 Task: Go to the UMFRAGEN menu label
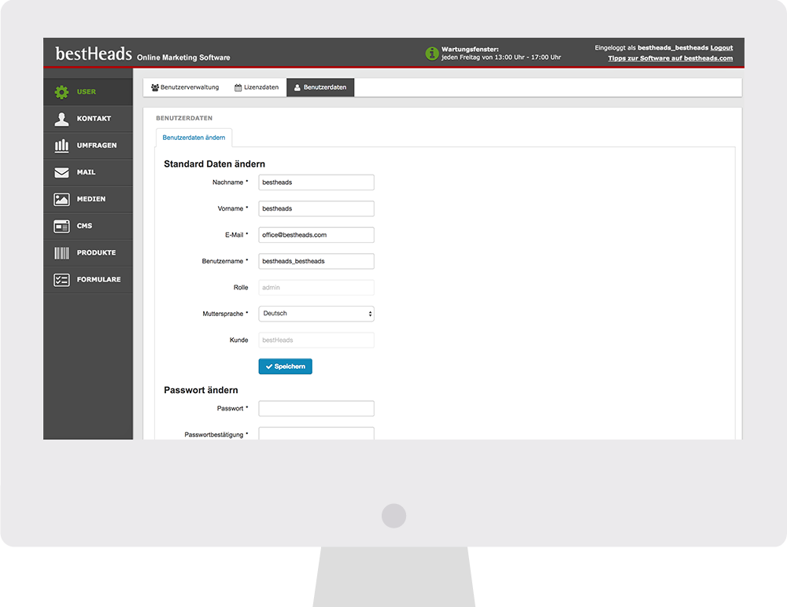[x=97, y=145]
